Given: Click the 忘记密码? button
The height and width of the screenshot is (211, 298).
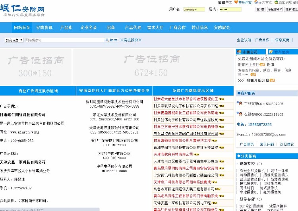Looking at the screenshot, I should point(275,9).
